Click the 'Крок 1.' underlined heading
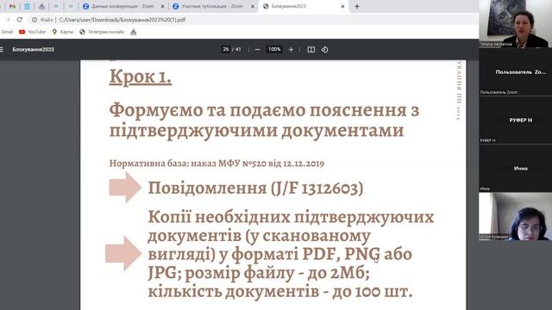The height and width of the screenshot is (310, 552). [141, 77]
